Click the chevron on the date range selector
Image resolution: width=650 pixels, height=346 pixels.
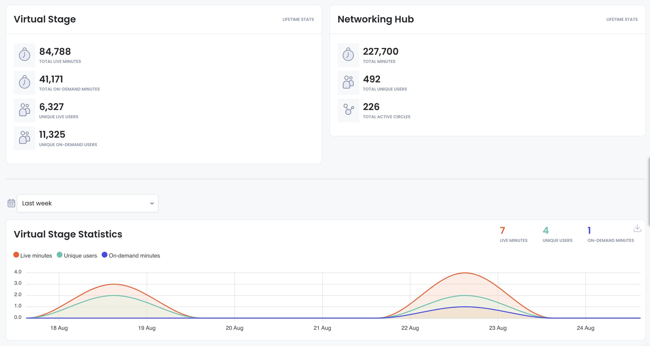[152, 203]
